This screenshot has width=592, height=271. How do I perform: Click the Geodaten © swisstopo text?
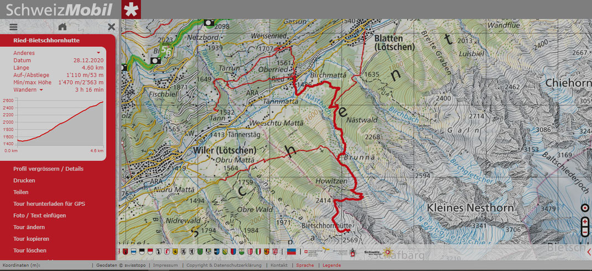(121, 265)
